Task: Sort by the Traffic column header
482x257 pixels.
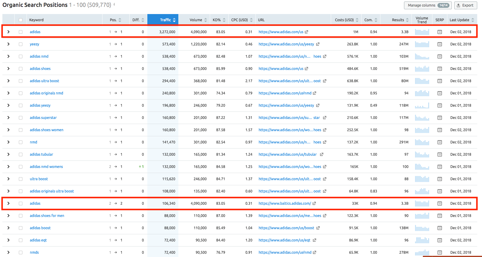Action: pos(163,20)
